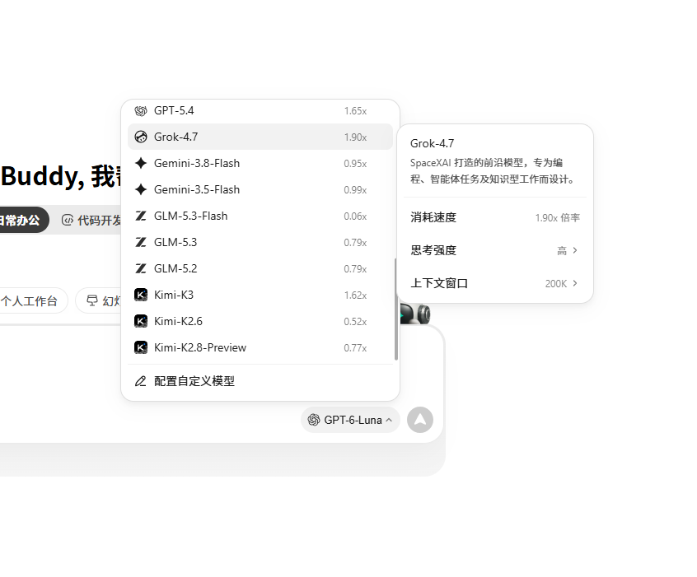Collapse the GPT-6-Luna model dropdown
Screen dimensions: 697x577
click(x=350, y=420)
